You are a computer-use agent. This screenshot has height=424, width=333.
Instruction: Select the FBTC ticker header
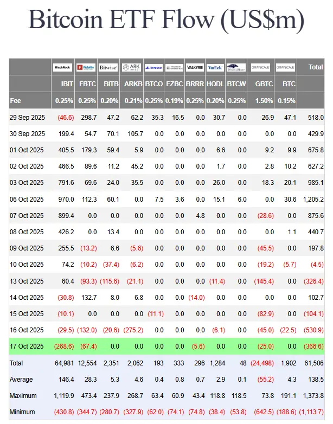[x=88, y=85]
